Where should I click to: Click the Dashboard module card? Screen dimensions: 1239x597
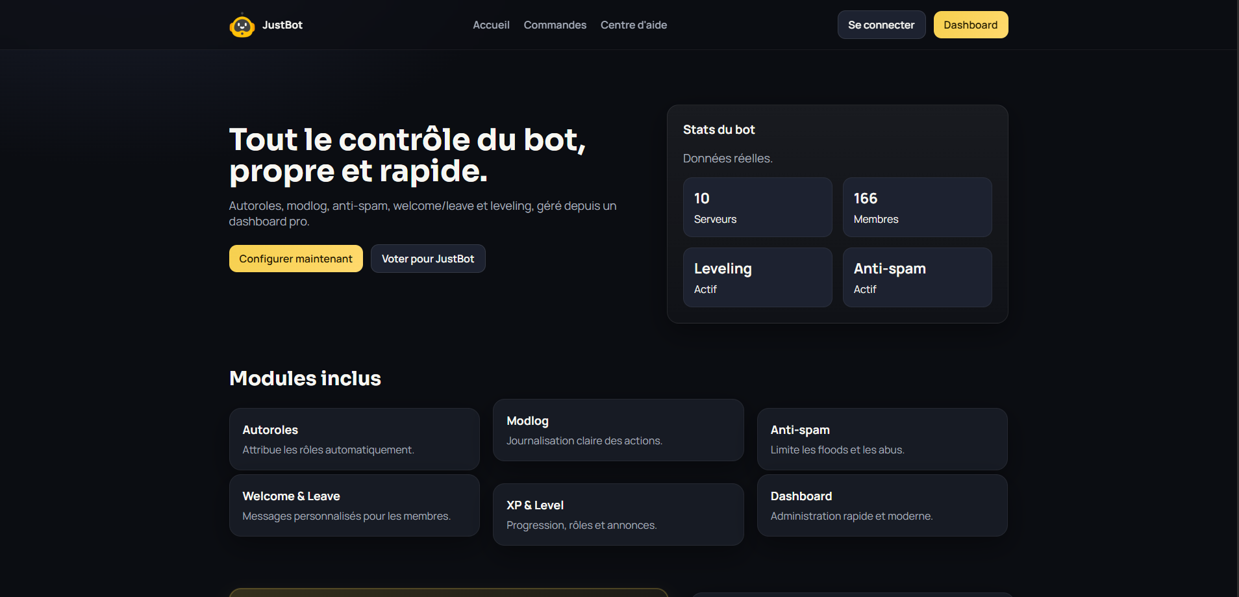[881, 505]
